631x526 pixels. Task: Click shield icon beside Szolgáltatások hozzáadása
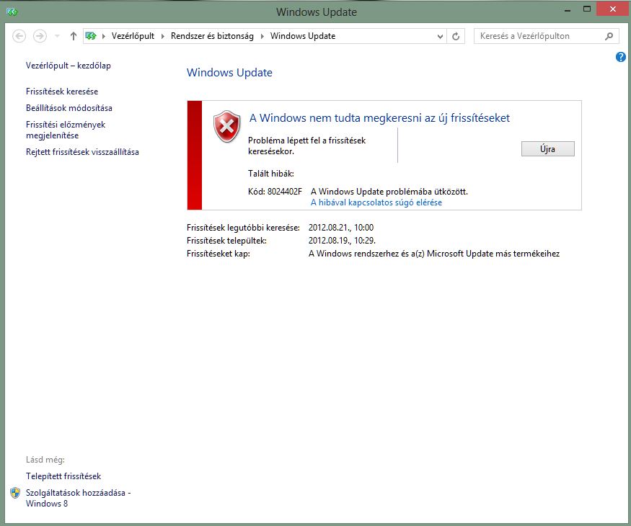click(15, 493)
